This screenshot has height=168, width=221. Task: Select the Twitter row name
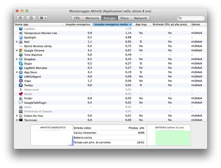pyautogui.click(x=29, y=85)
